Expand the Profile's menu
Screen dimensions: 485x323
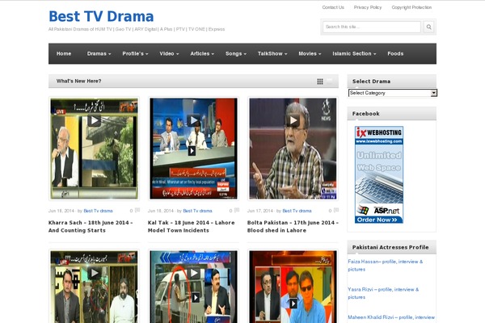point(135,54)
